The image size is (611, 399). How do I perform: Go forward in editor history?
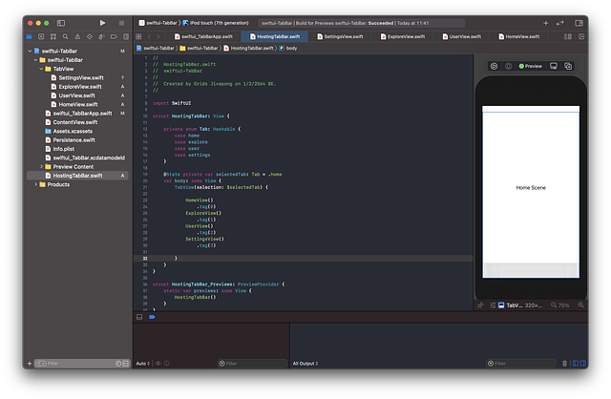pos(158,36)
